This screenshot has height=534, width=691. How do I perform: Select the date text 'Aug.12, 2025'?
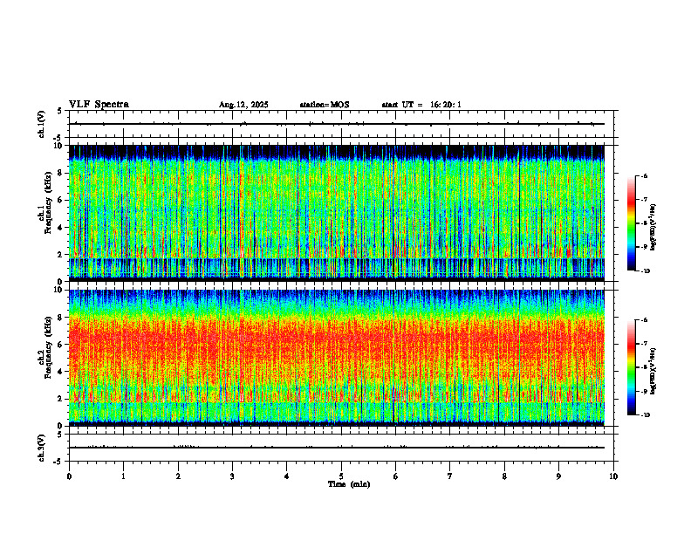[243, 105]
